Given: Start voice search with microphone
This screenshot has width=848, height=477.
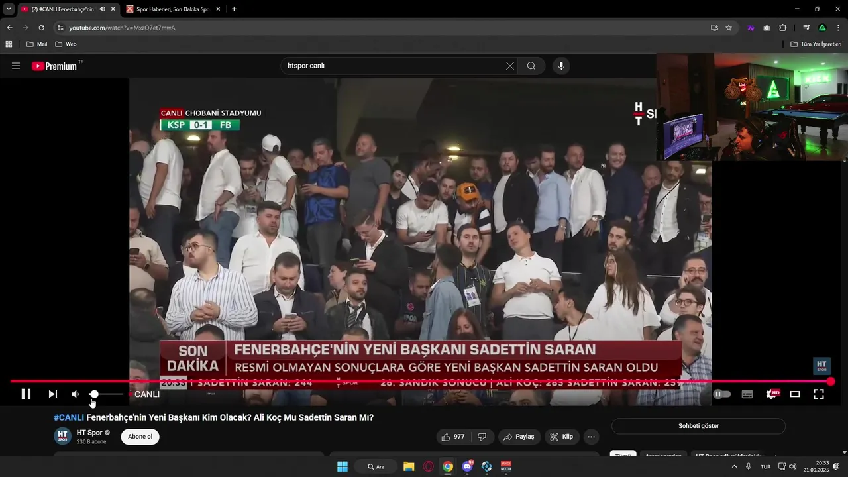Looking at the screenshot, I should [x=561, y=66].
